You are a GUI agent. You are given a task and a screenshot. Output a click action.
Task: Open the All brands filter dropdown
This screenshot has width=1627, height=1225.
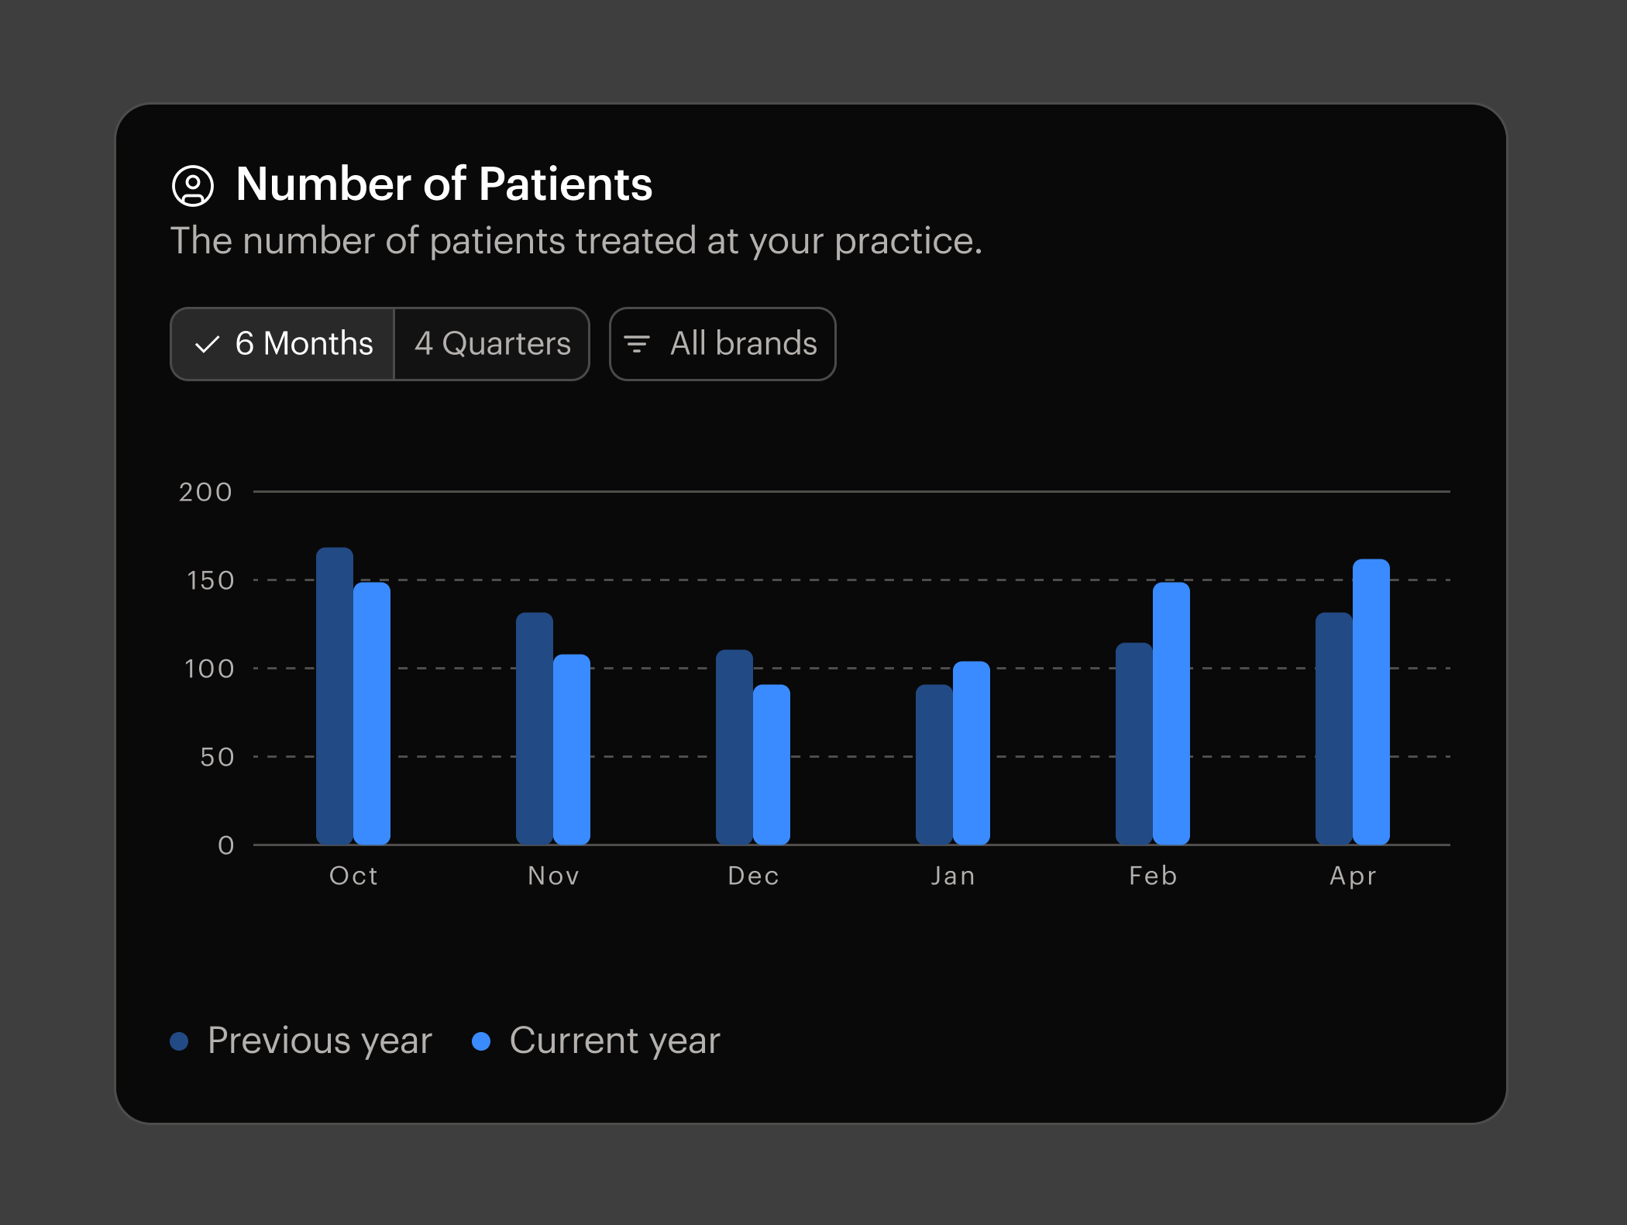(722, 344)
